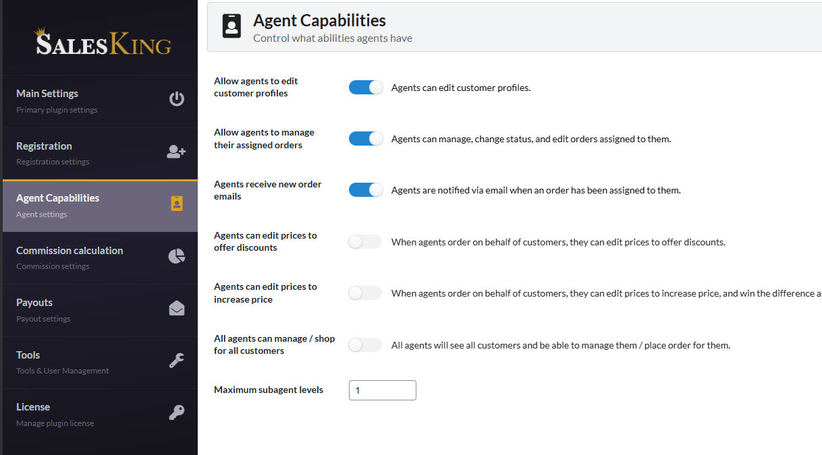Click the Registration add-user icon
The image size is (822, 455).
click(x=176, y=152)
